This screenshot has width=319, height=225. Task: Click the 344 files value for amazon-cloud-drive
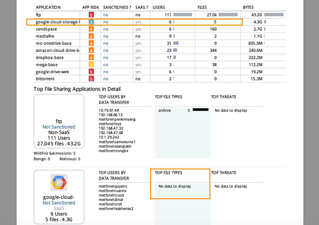coord(213,51)
